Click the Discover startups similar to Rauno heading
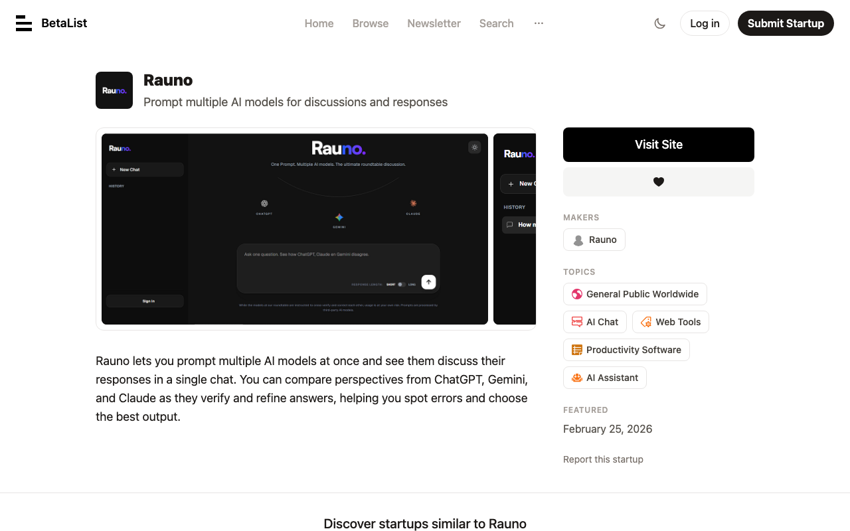850x531 pixels. coord(425,524)
